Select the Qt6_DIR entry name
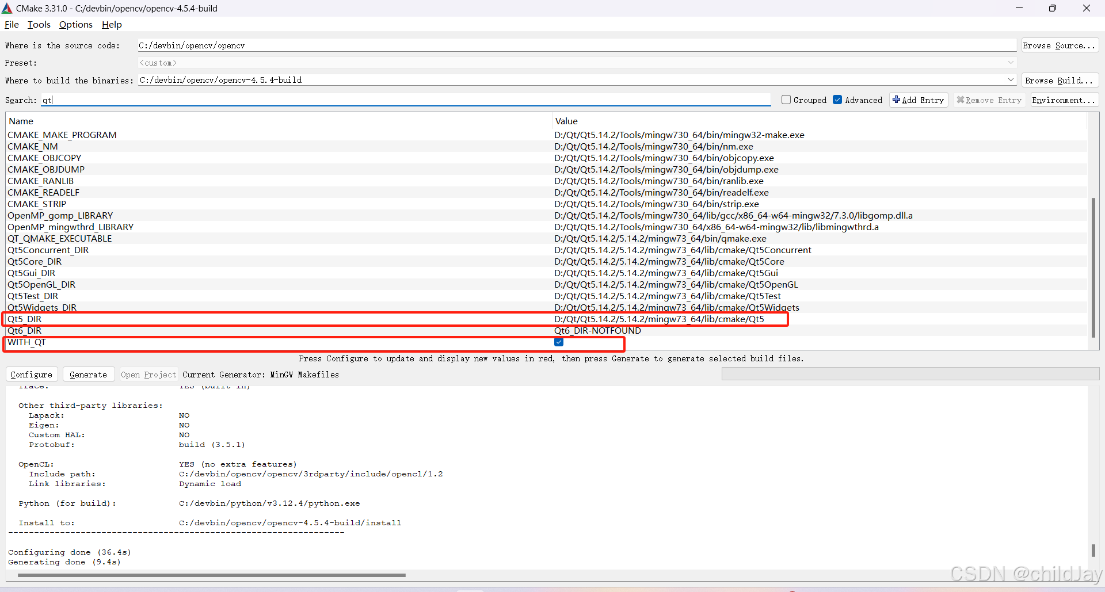The width and height of the screenshot is (1105, 592). (x=25, y=331)
